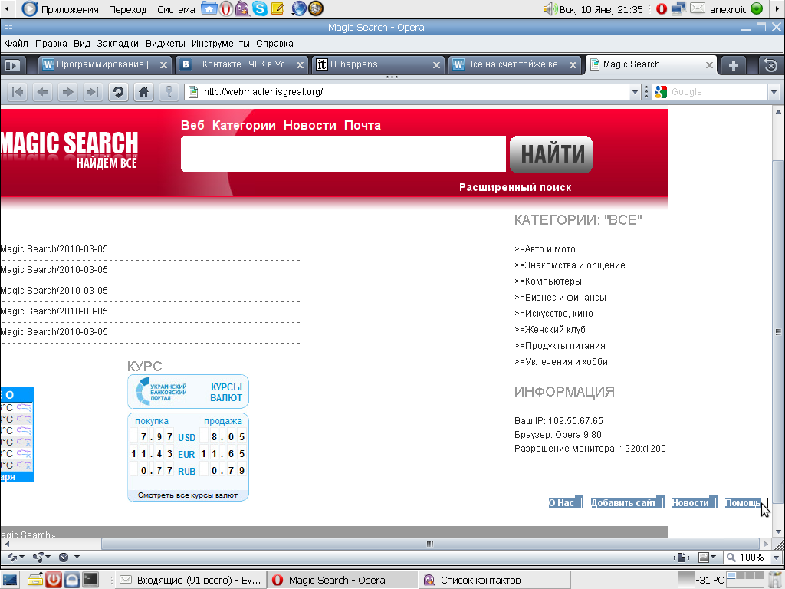Click Смотреть все курсы валют link

coord(188,495)
